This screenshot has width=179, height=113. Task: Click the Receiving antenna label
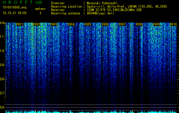pos(65,13)
